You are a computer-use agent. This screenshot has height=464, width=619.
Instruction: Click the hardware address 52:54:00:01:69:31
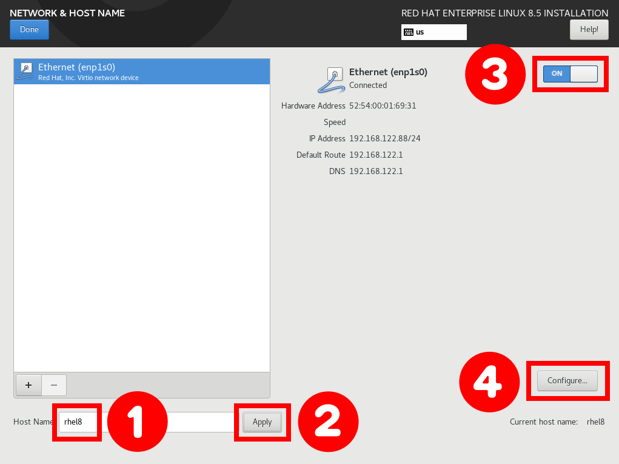(383, 106)
